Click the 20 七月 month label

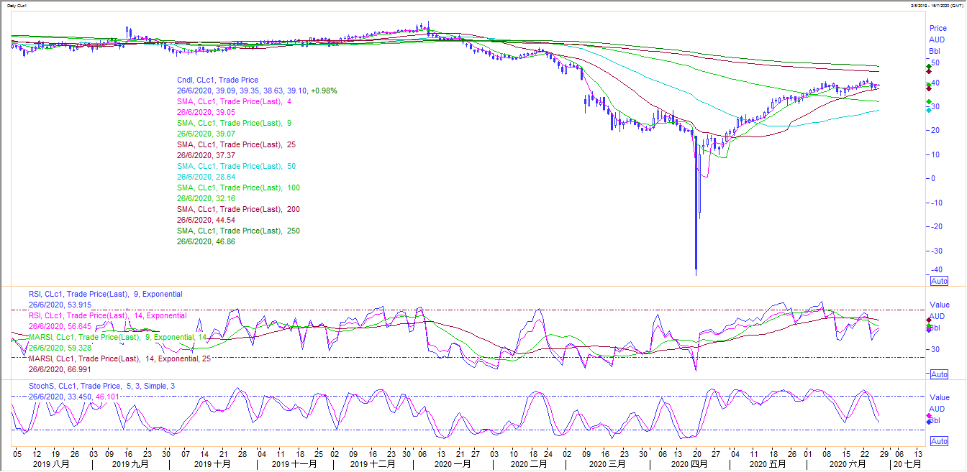(x=907, y=465)
